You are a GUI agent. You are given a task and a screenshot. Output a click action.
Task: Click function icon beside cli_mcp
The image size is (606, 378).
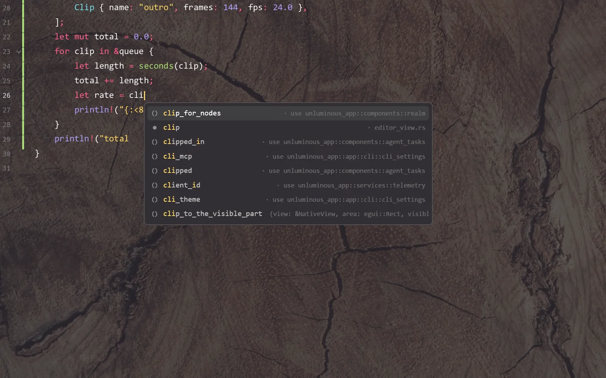coord(155,156)
